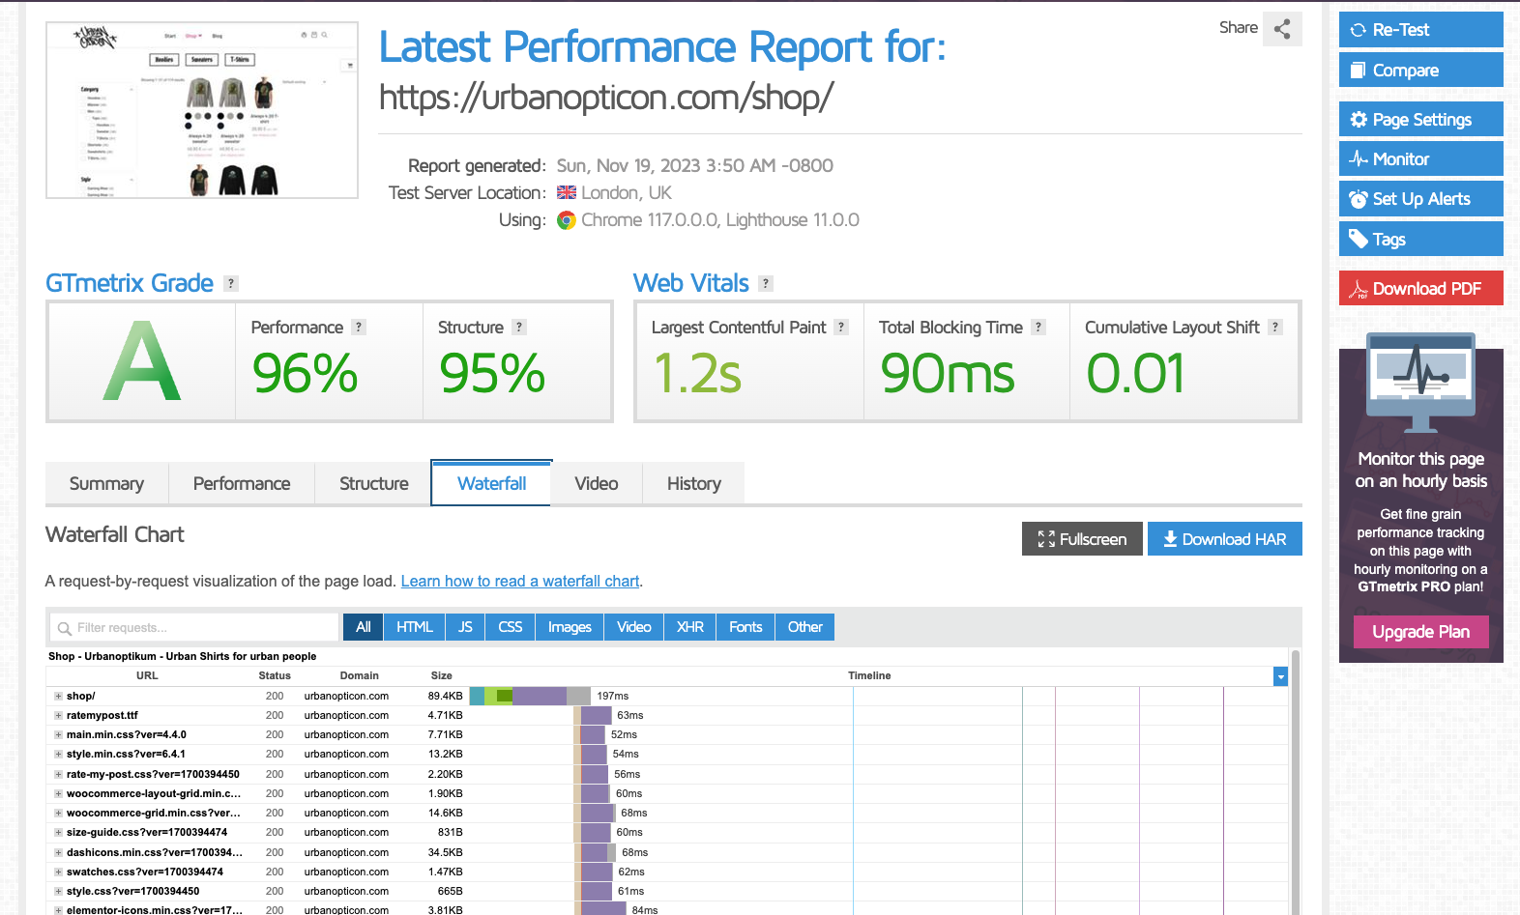Expand the woocommerce-layout-grid.min.css row
This screenshot has height=915, width=1520.
[58, 793]
